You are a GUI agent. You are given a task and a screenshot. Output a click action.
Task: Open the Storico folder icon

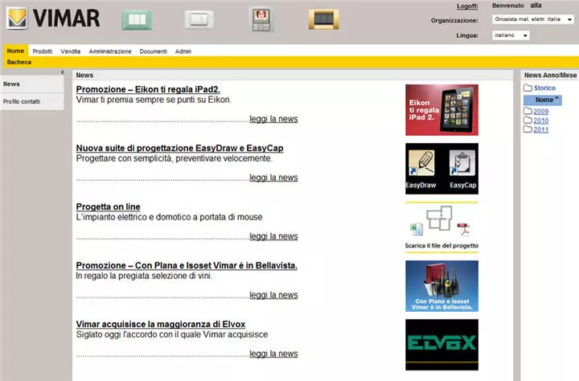[x=528, y=88]
